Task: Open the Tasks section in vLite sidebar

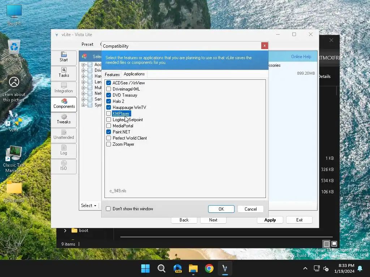Action: pos(64,73)
